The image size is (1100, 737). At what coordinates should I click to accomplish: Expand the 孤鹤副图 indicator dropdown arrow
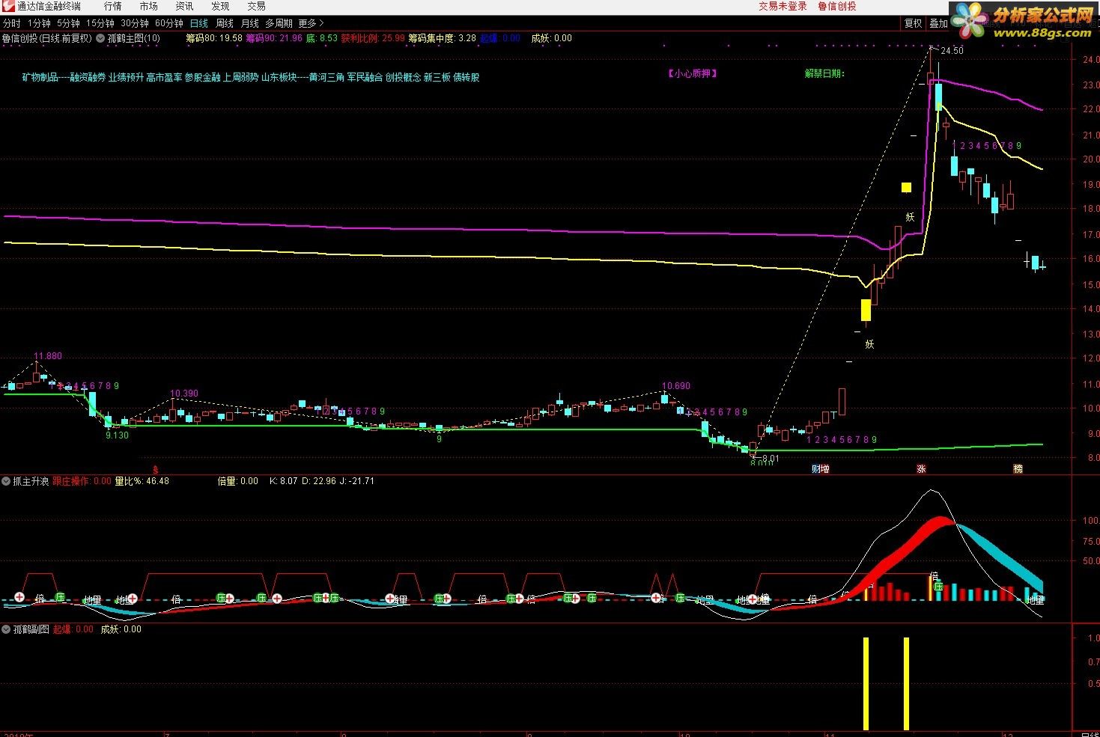(x=7, y=629)
